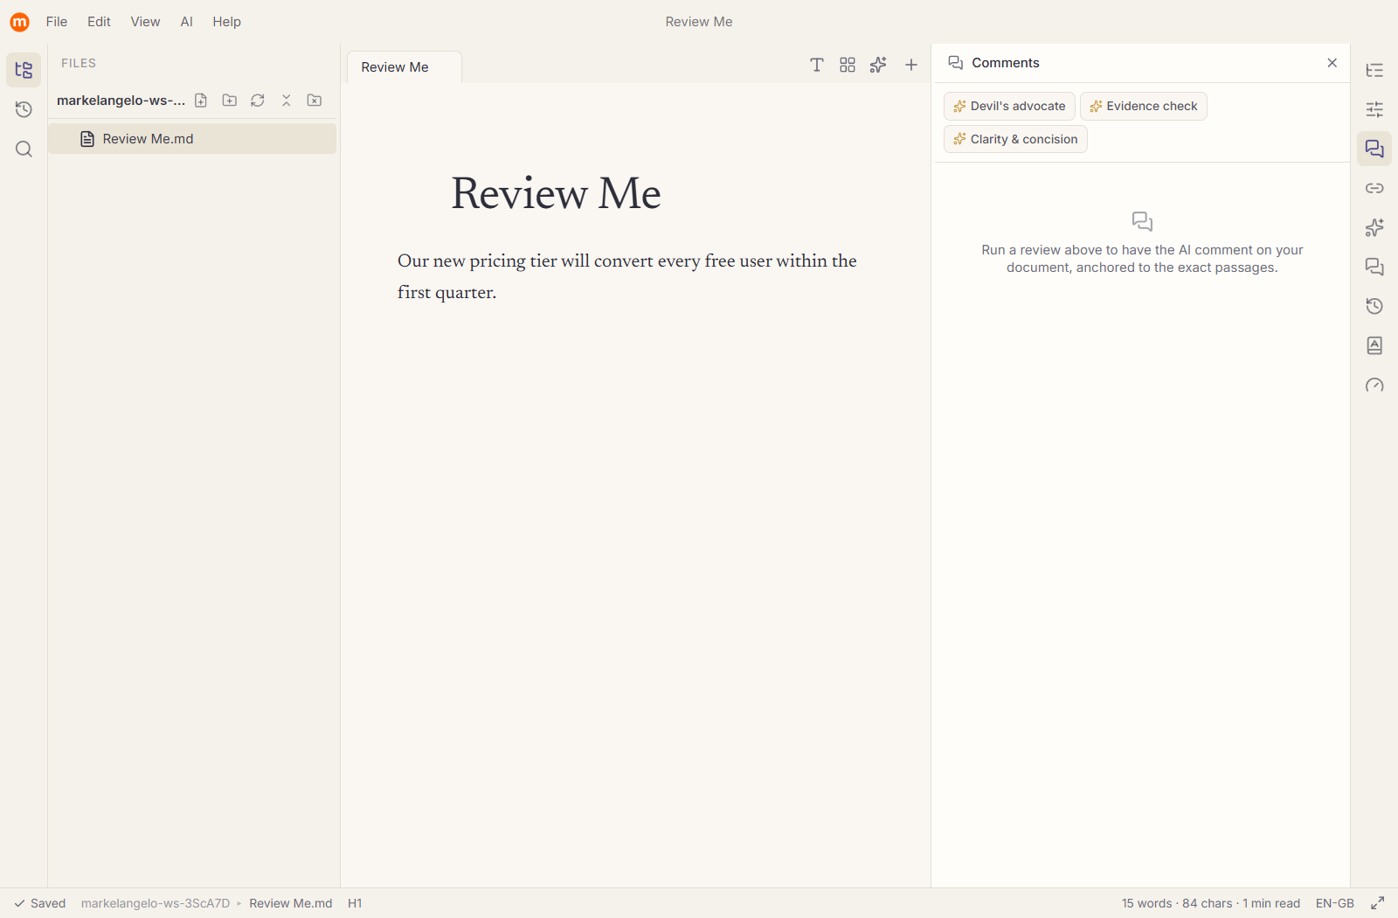Viewport: 1398px width, 918px height.
Task: Toggle fullscreen with the expand icon
Action: tap(1378, 903)
